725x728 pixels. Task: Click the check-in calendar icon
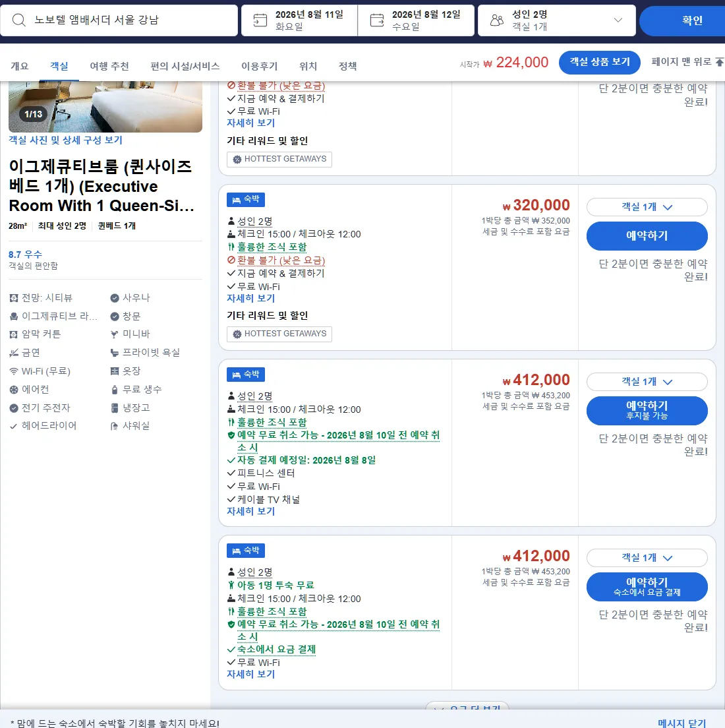(x=260, y=20)
